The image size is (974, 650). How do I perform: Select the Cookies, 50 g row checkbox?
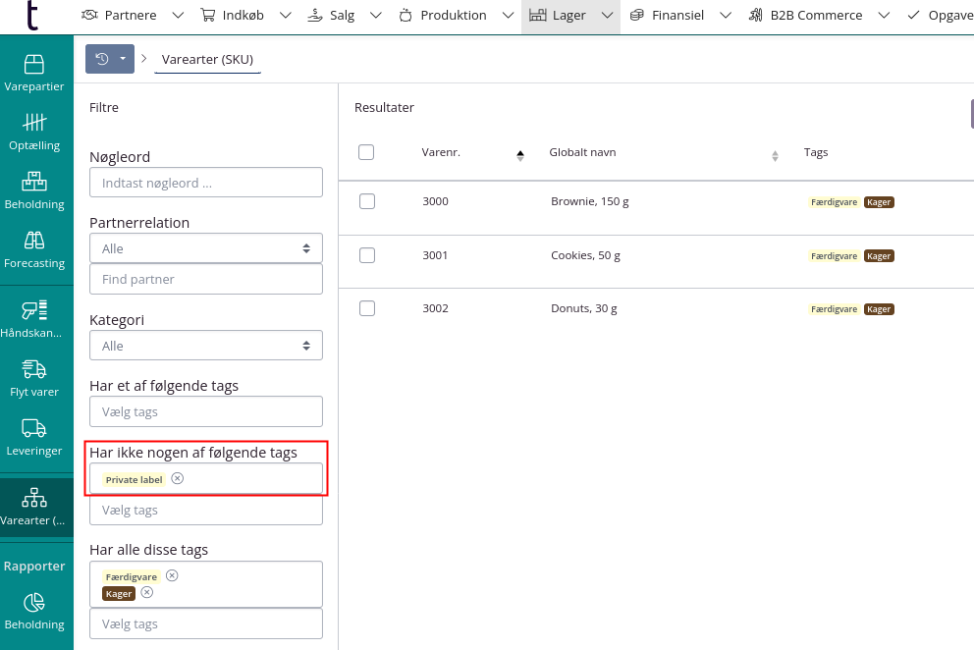pos(367,255)
